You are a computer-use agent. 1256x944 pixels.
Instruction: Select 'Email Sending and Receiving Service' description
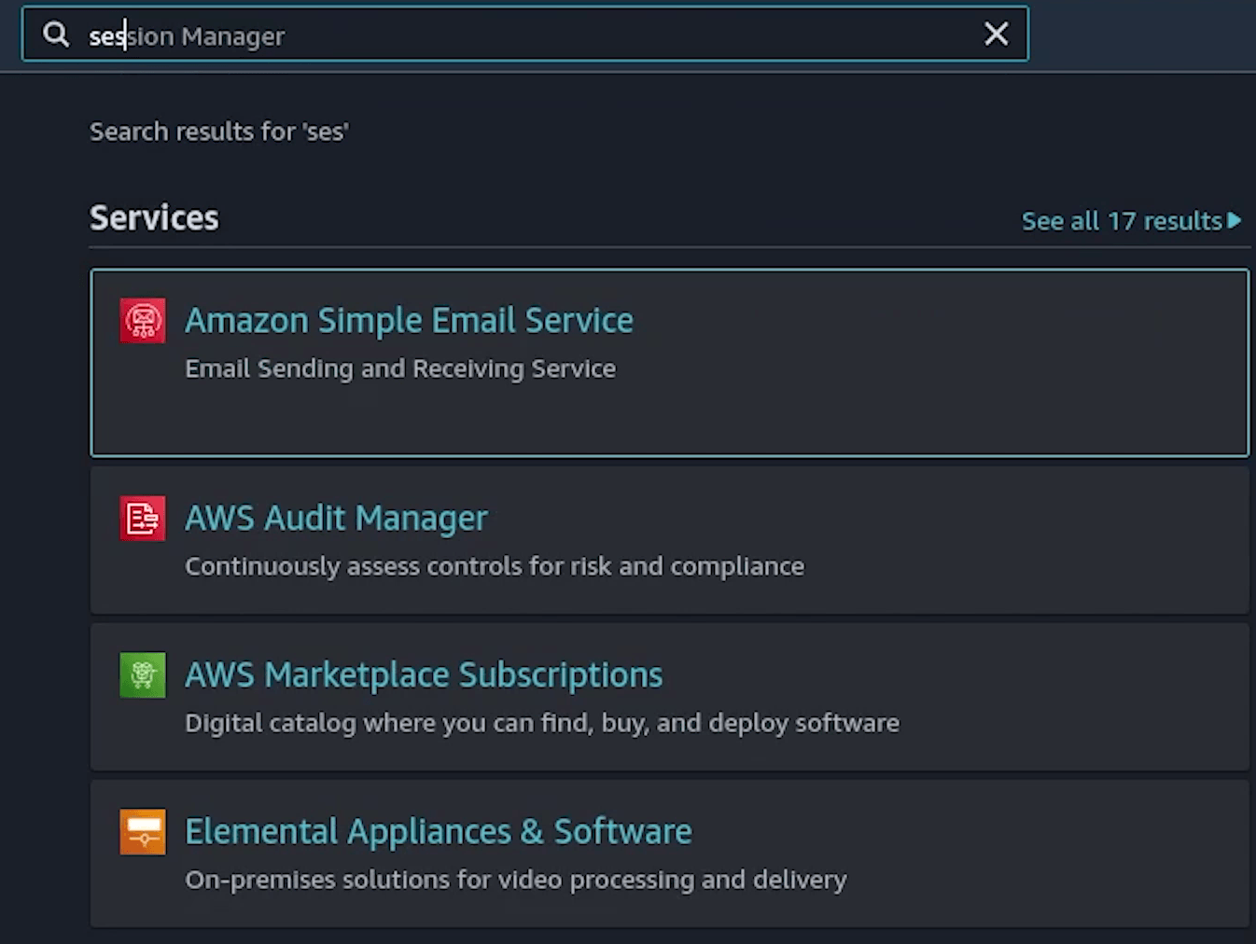click(400, 369)
